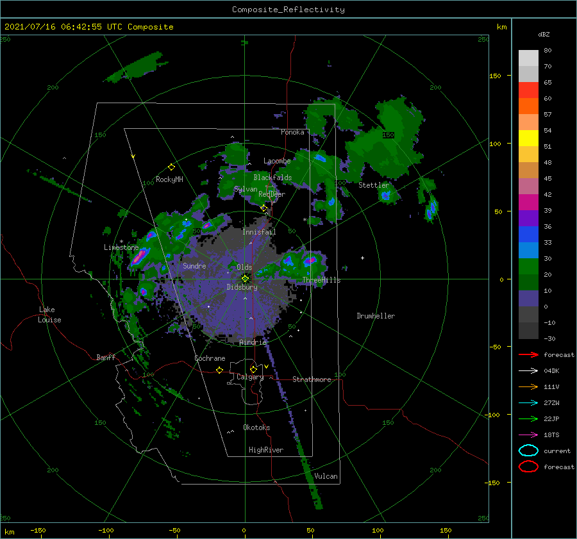Click the RockyMH label
The height and width of the screenshot is (539, 577).
[169, 179]
